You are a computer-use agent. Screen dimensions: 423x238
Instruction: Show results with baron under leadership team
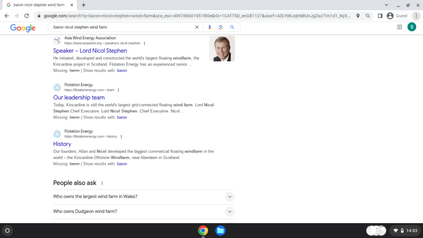pos(122,117)
